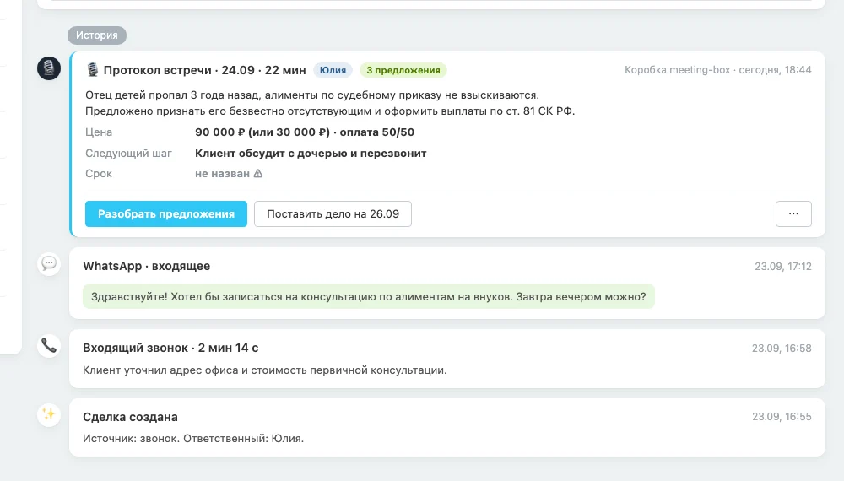Click the 'Протокол встречи · 24.09 · 22 мин' title
844x481 pixels.
point(204,70)
